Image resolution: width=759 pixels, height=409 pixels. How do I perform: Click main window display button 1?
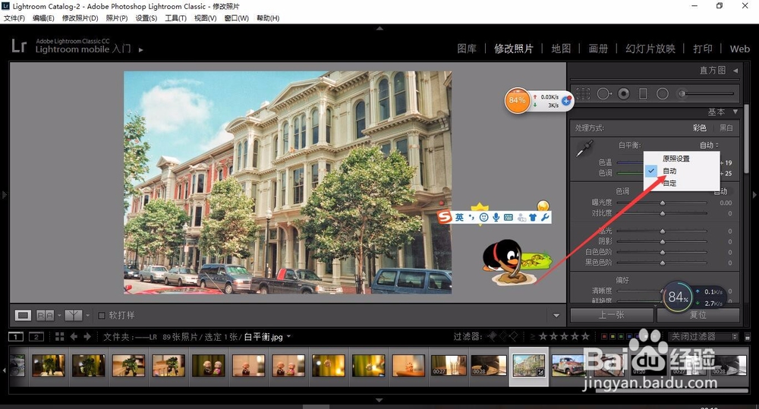coord(15,336)
